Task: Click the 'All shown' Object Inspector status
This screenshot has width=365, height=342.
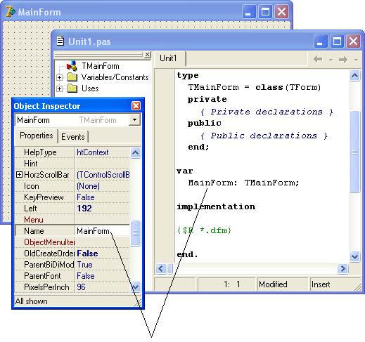Action: [31, 301]
